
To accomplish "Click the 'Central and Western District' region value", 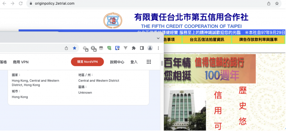I will pyautogui.click(x=99, y=81).
